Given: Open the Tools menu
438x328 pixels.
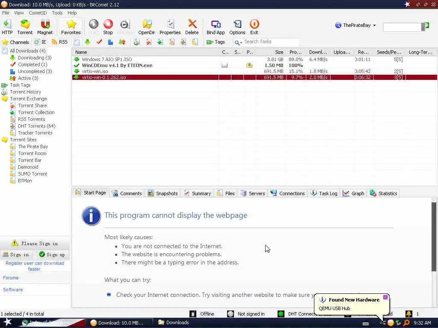Looking at the screenshot, I should 57,13.
